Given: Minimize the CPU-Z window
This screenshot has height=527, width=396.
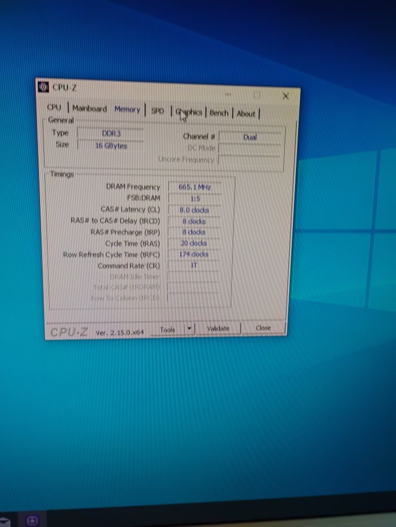Looking at the screenshot, I should coord(228,95).
